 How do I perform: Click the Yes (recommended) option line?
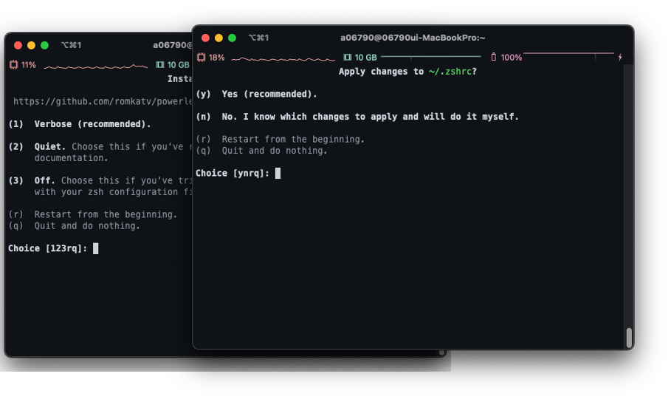click(256, 95)
